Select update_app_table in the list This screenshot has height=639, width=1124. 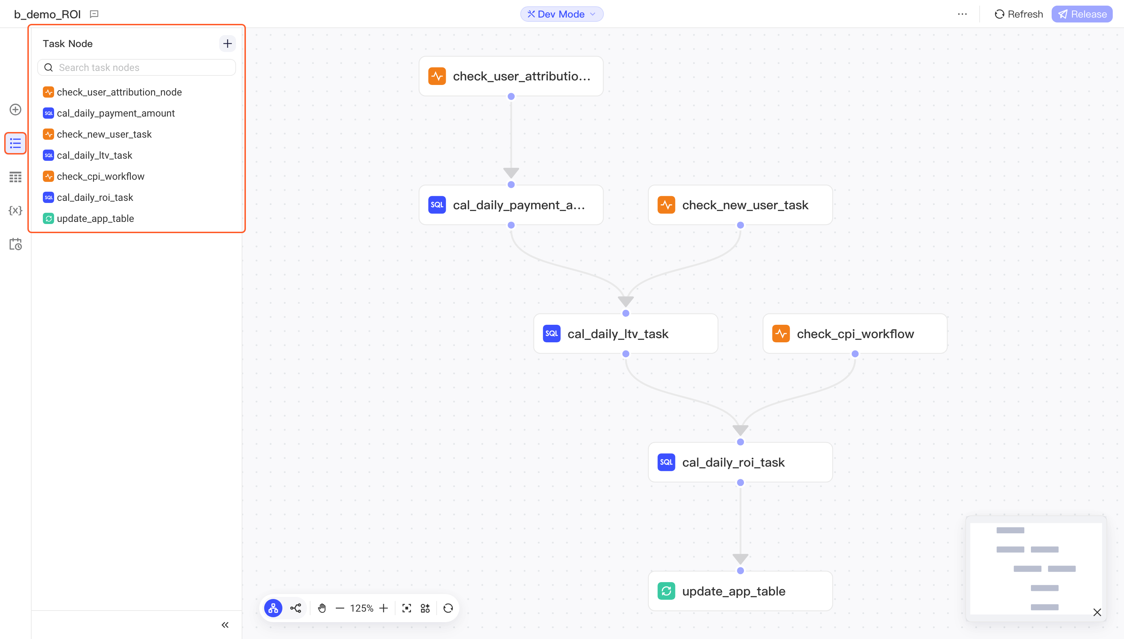click(137, 218)
